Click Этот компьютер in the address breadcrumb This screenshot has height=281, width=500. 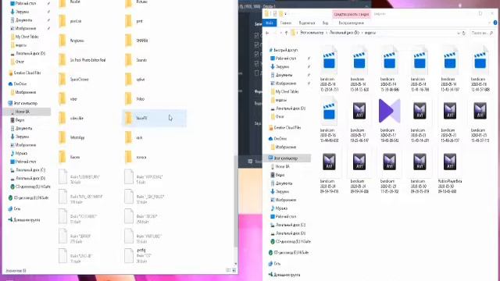coord(312,33)
